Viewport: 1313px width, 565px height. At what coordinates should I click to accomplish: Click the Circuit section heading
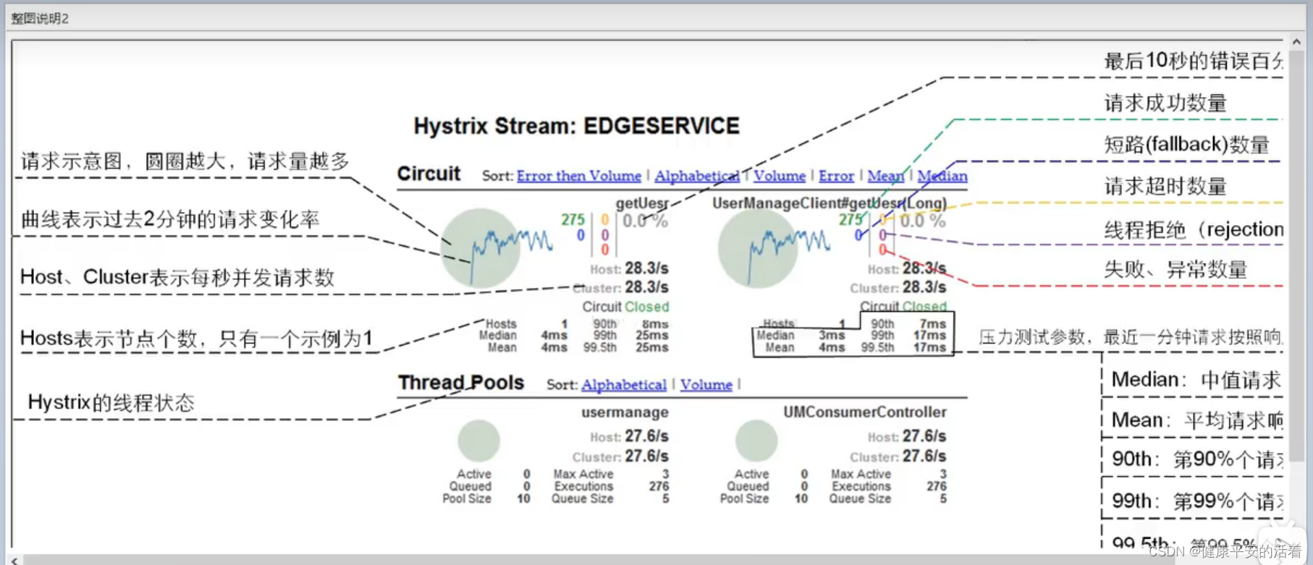[428, 174]
